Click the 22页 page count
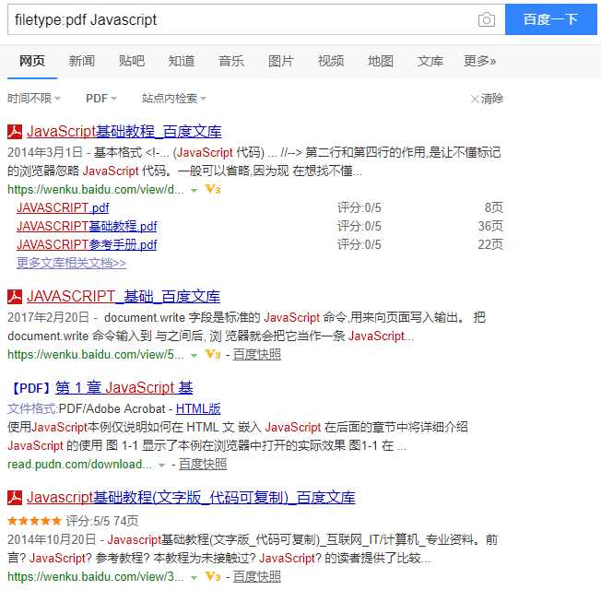This screenshot has height=590, width=601. point(490,244)
